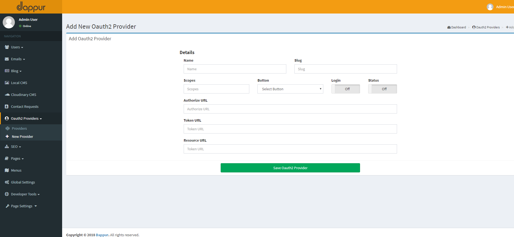Click the Admin User avatar in sidebar
The image size is (514, 237).
pos(9,22)
